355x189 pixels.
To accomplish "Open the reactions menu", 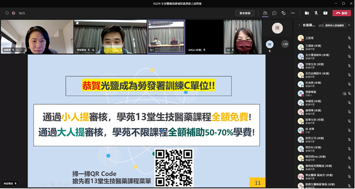I will [x=284, y=13].
